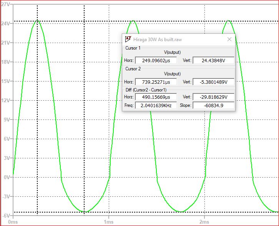Click the Freq: label in the Diff section
Screen dimensions: 279x226
click(x=129, y=105)
